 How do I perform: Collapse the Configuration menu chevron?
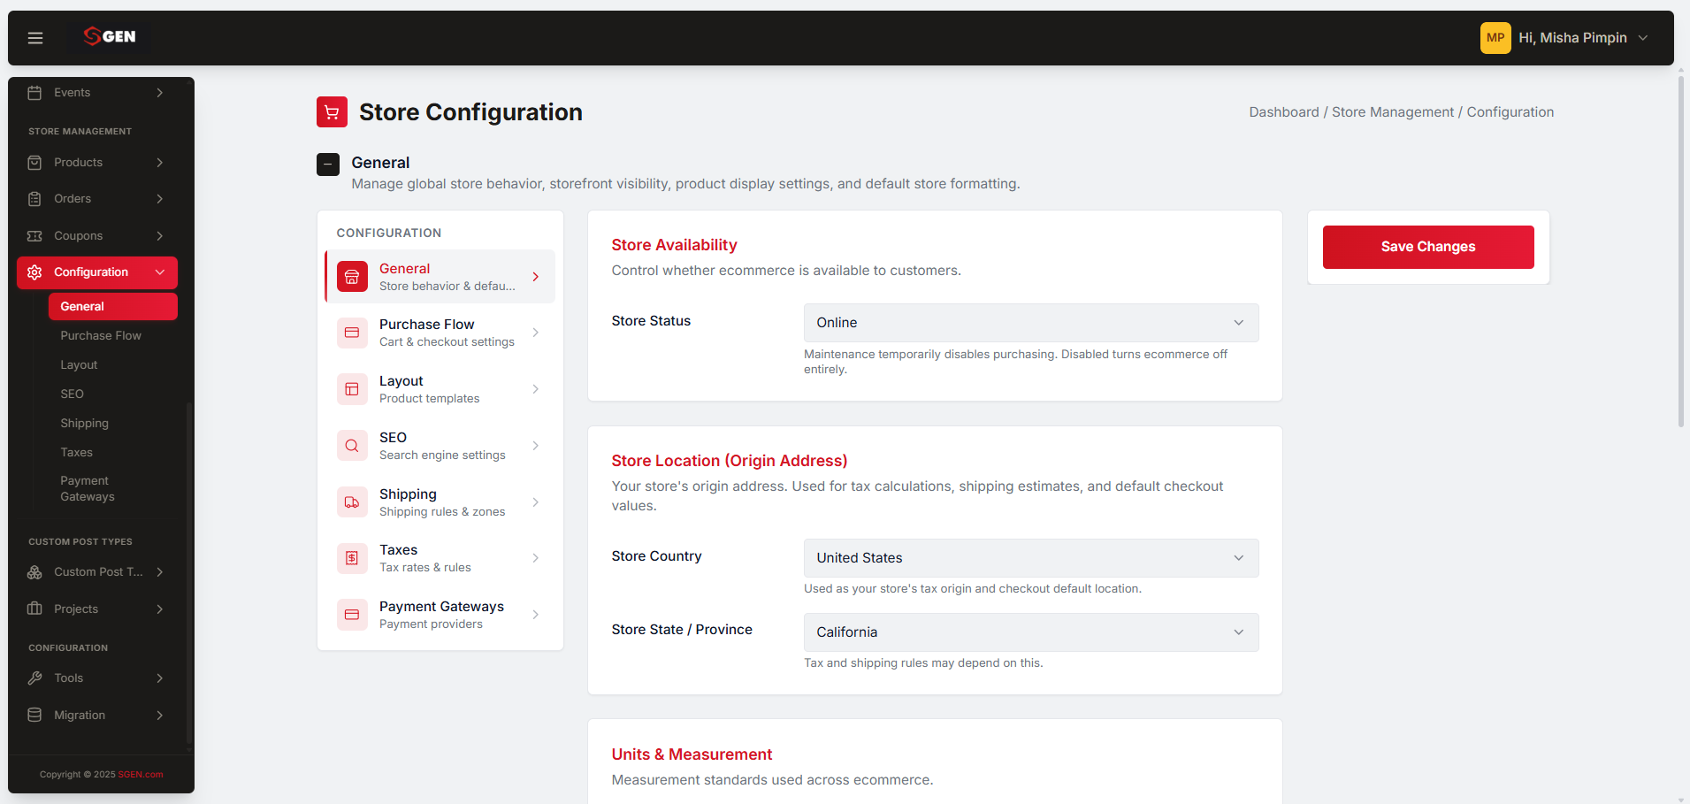click(x=160, y=272)
